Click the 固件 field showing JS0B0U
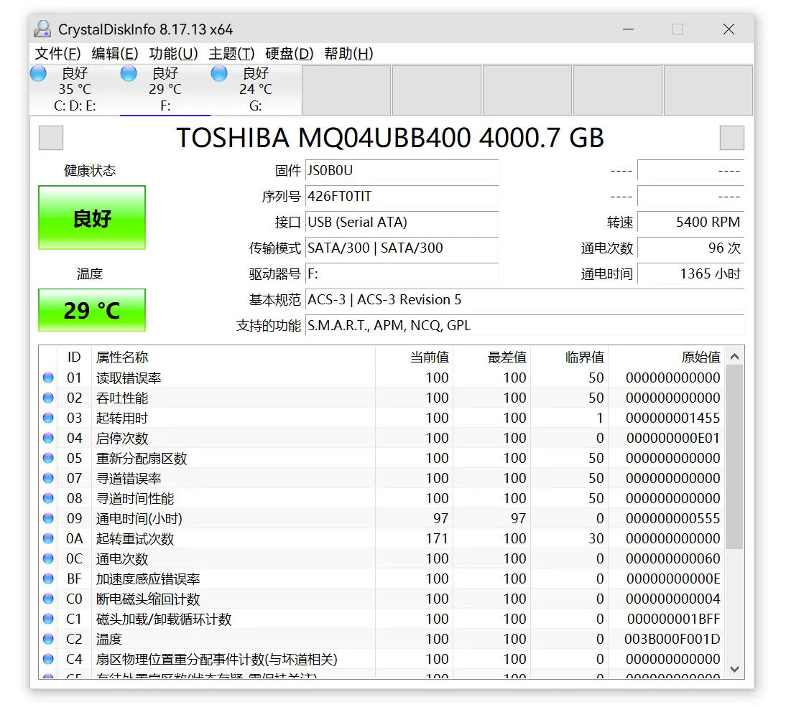Image resolution: width=786 pixels, height=707 pixels. (402, 171)
